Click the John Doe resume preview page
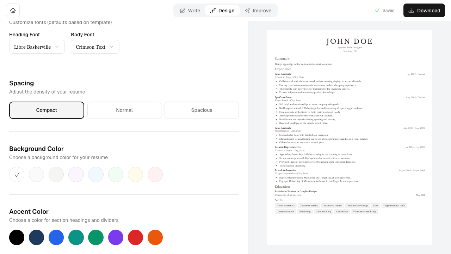 [x=350, y=138]
